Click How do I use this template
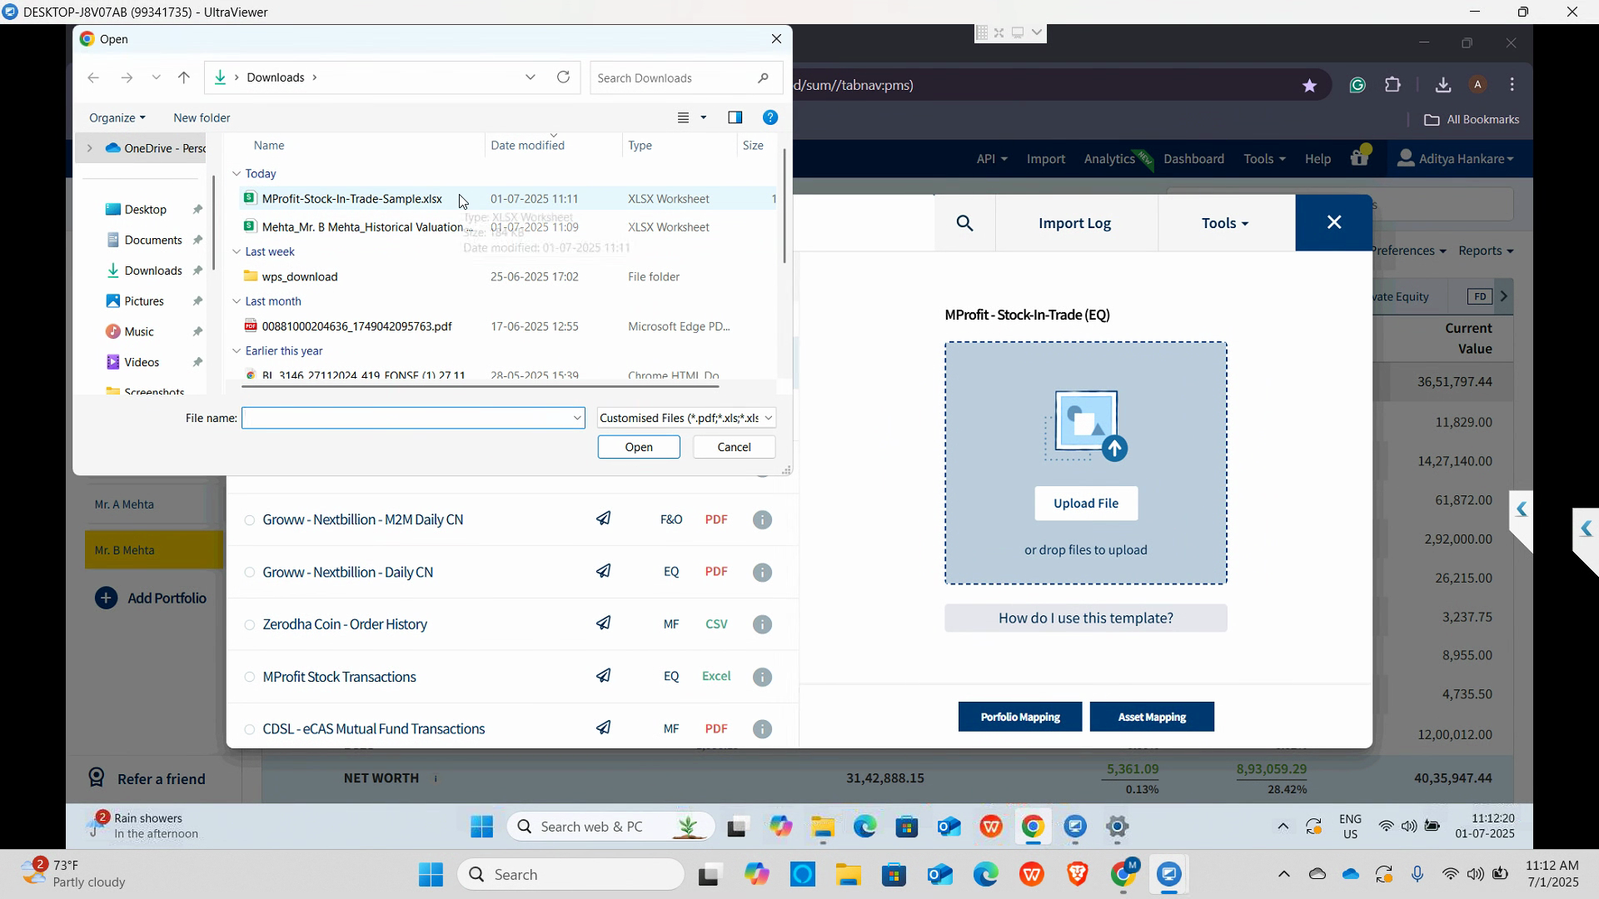The height and width of the screenshot is (899, 1599). [x=1086, y=618]
